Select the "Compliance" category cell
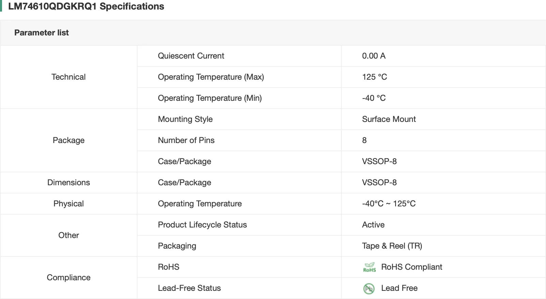 coord(68,278)
